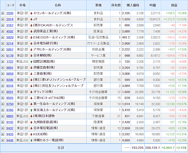Click the total value 200,159.7
The width and height of the screenshot is (188, 153).
click(x=152, y=148)
